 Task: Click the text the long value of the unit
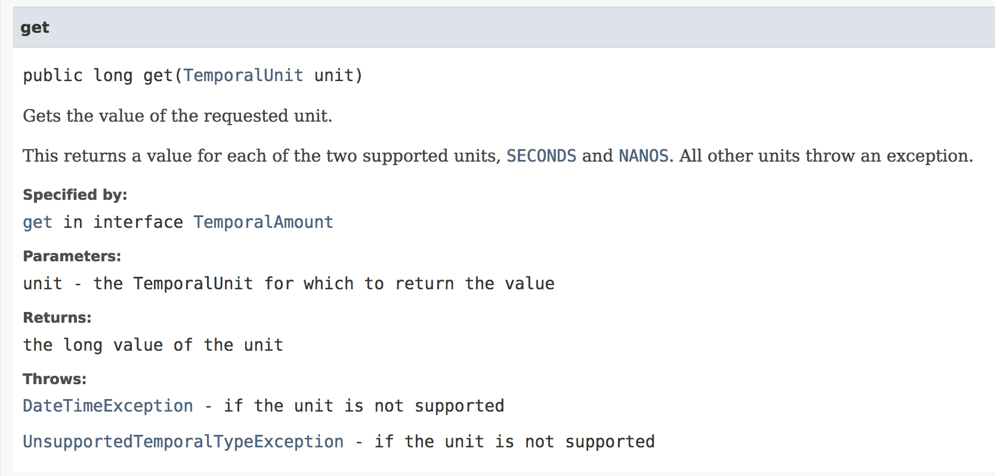click(x=153, y=345)
